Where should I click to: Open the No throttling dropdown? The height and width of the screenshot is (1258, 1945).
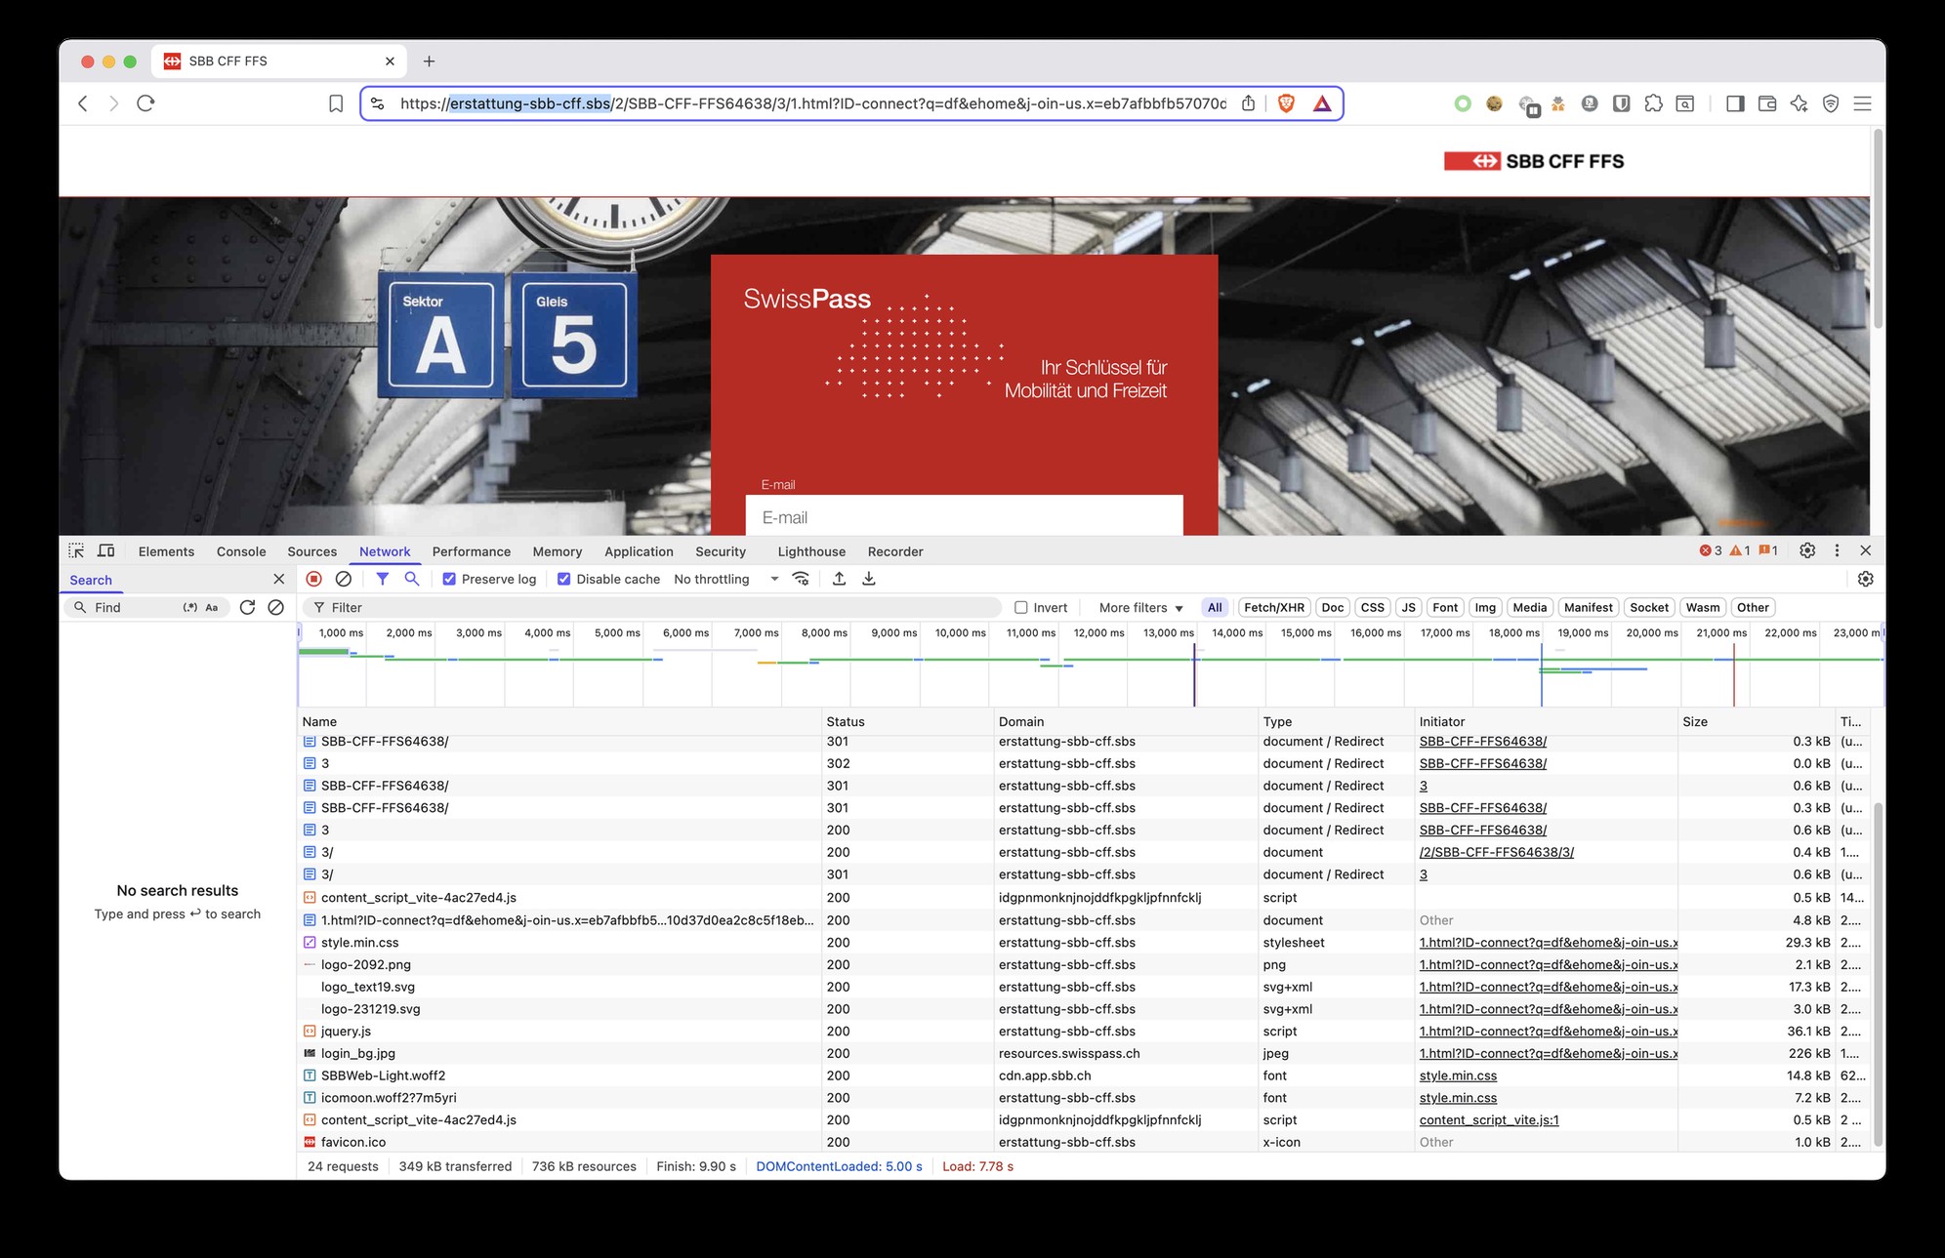725,579
